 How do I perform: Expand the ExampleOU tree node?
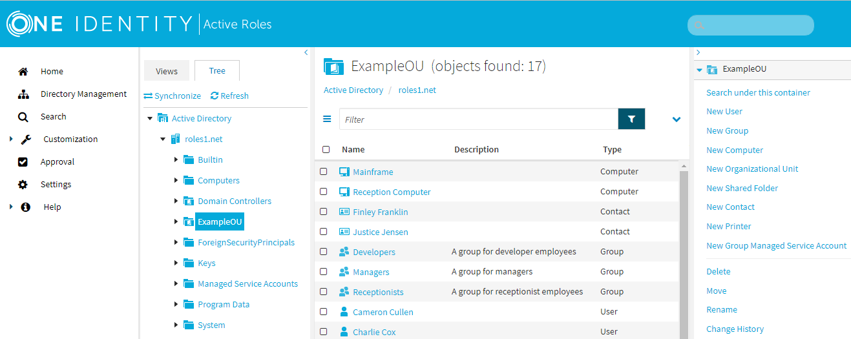(176, 221)
